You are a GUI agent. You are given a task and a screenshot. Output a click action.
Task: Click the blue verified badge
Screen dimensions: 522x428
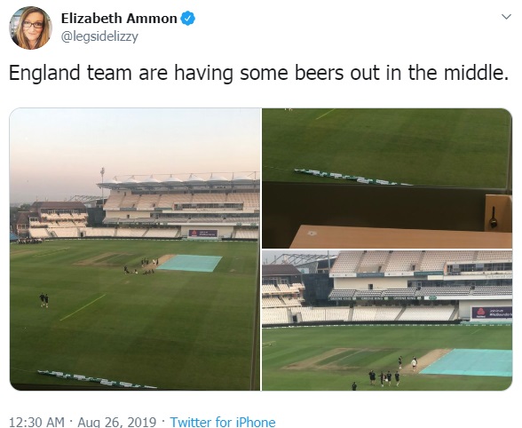(x=187, y=19)
